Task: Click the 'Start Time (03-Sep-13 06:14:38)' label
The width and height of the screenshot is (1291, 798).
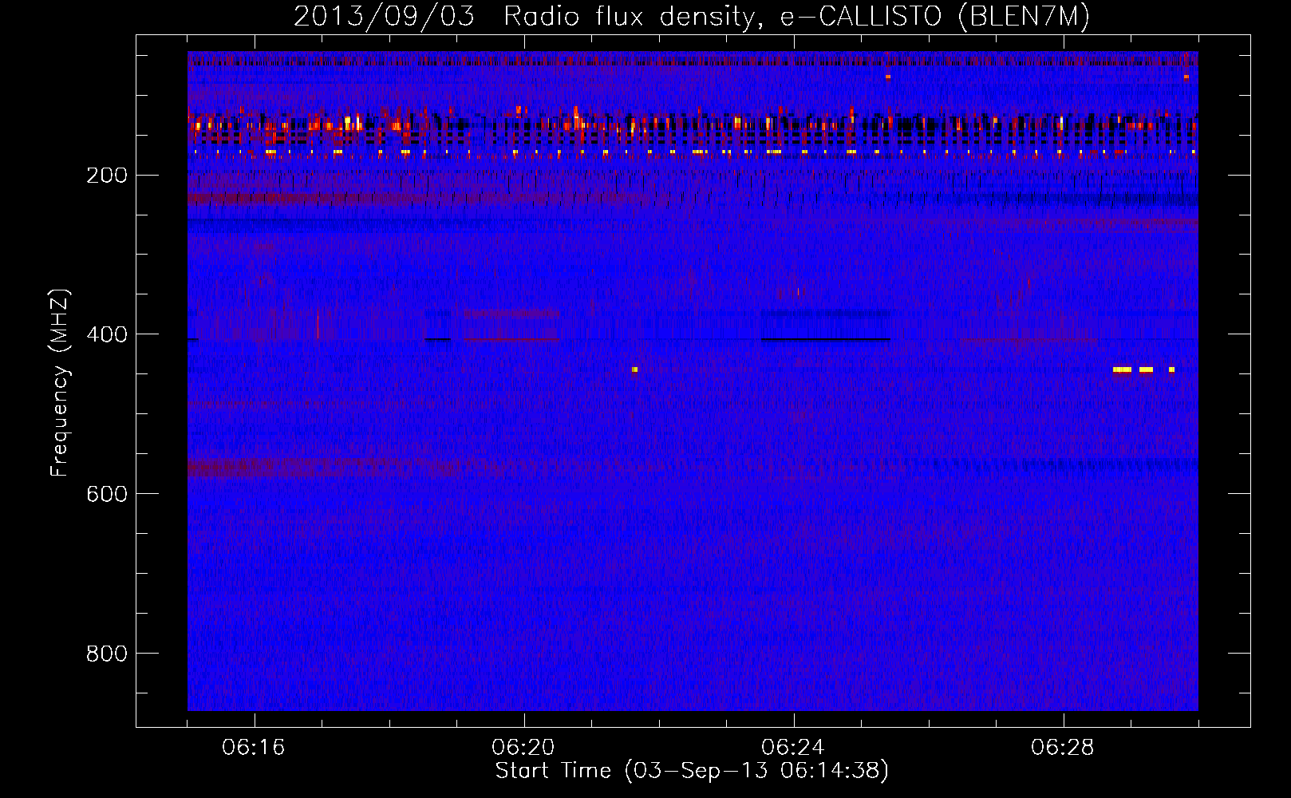Action: (x=692, y=771)
